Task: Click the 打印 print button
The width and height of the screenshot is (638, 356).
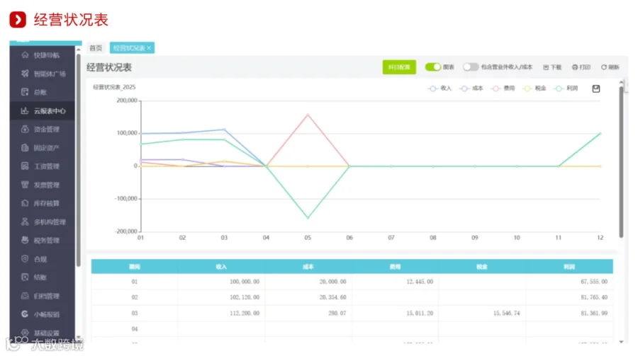Action: [581, 67]
